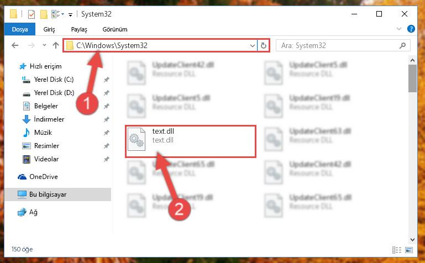The image size is (425, 263).
Task: Click the back navigation arrow
Action: tap(15, 45)
